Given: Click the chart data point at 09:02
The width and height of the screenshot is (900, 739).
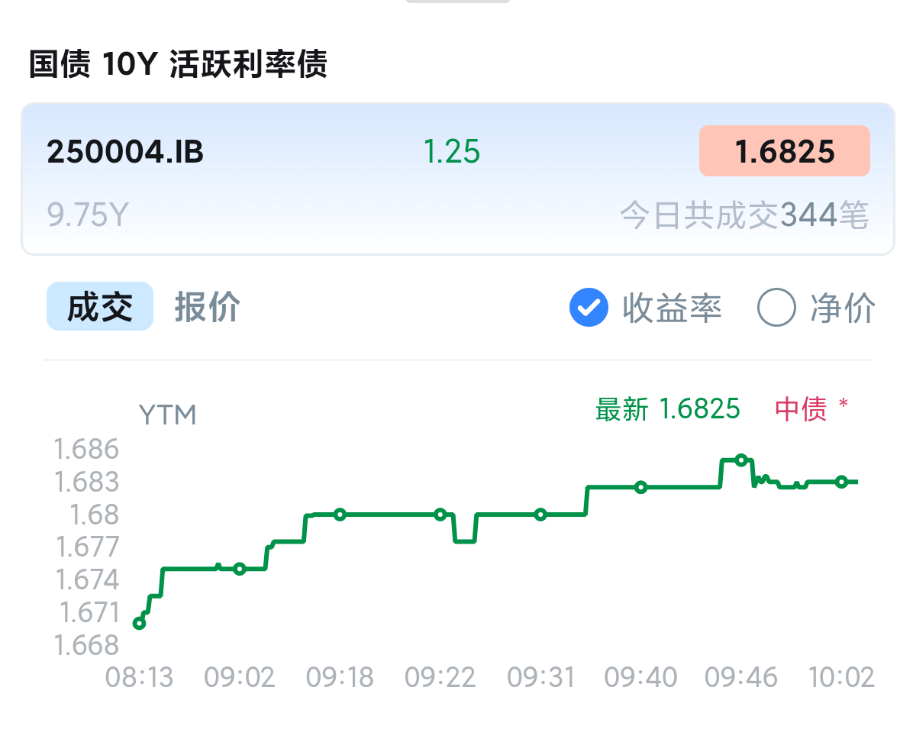Looking at the screenshot, I should point(240,569).
